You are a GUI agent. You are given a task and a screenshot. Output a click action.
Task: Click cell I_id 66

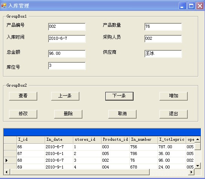click(31, 147)
